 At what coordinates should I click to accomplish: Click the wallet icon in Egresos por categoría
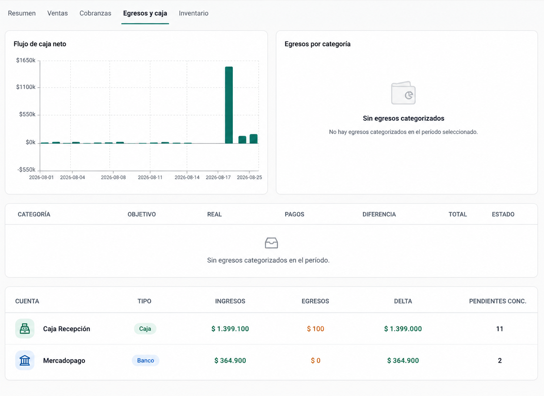403,93
